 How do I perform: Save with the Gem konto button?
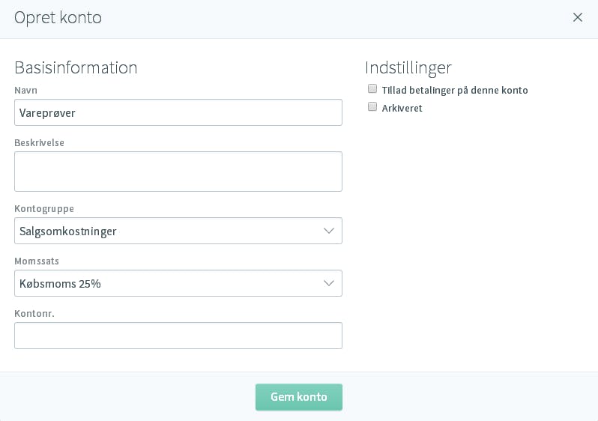point(299,397)
